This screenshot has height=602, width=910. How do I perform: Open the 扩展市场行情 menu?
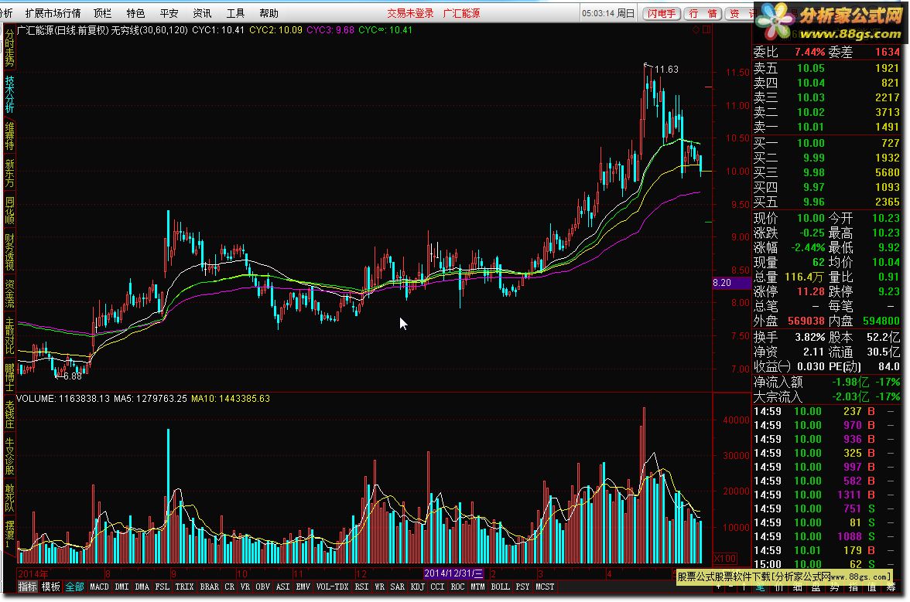[x=53, y=12]
